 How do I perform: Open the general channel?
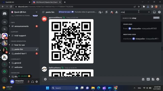click(x=24, y=63)
